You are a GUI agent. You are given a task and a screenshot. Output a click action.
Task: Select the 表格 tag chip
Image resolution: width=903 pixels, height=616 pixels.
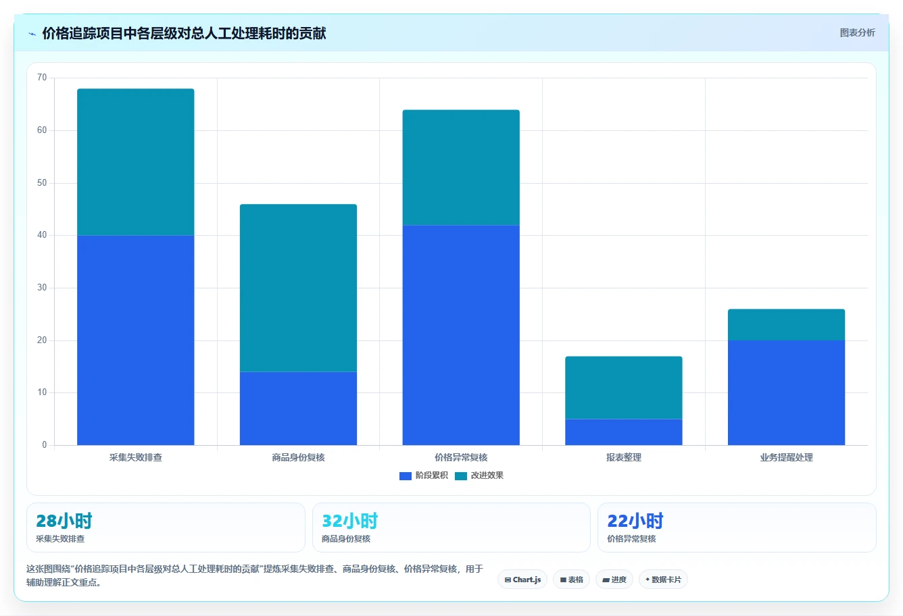(571, 580)
